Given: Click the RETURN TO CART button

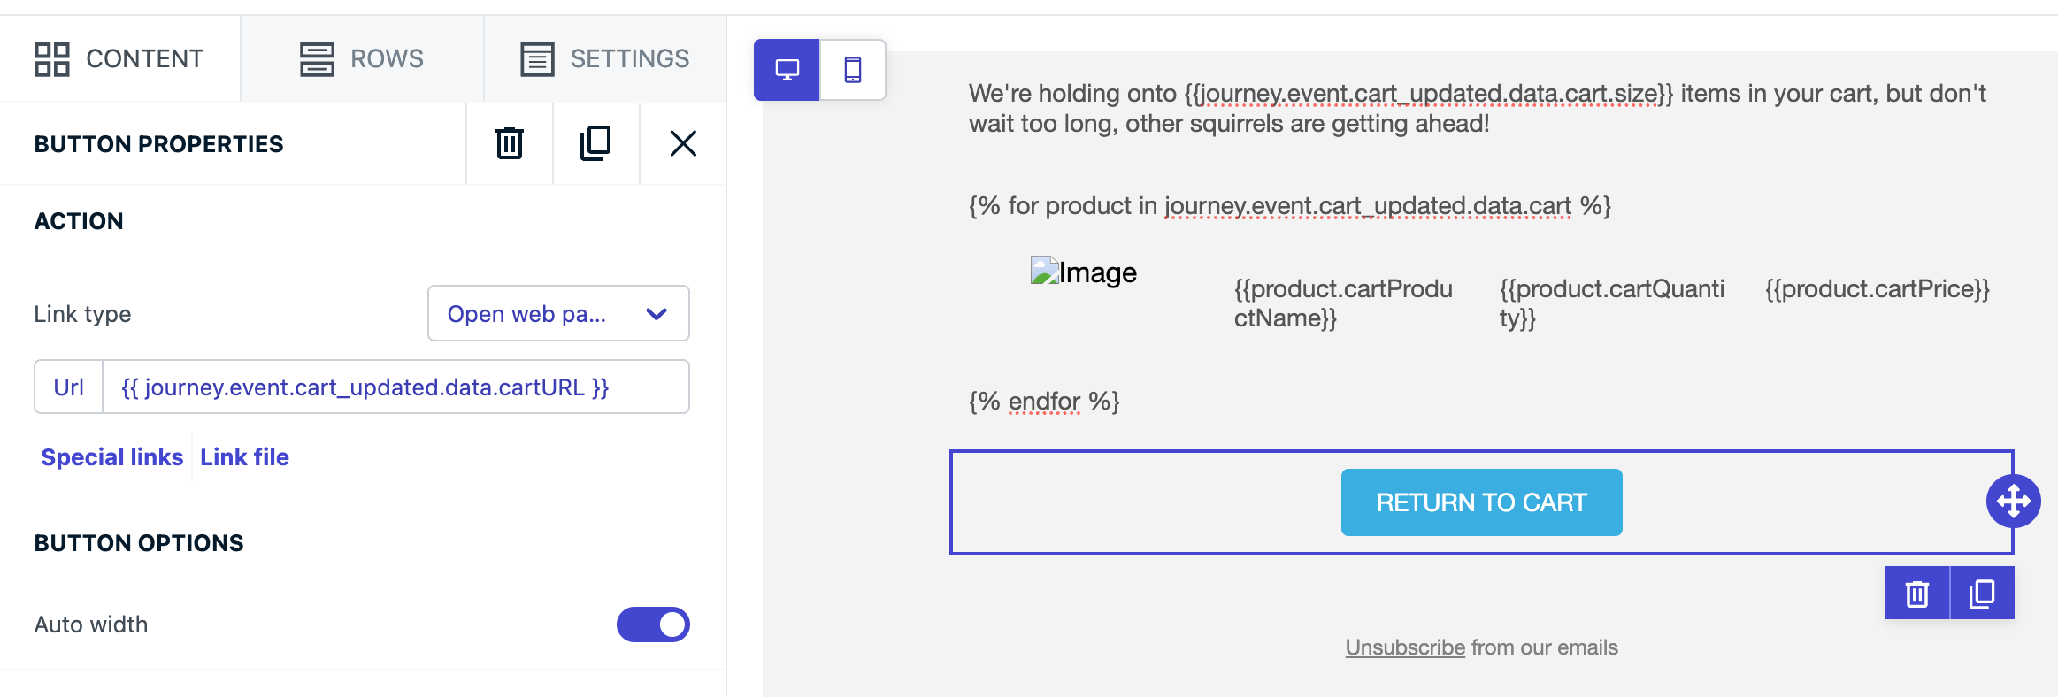Looking at the screenshot, I should (x=1481, y=502).
